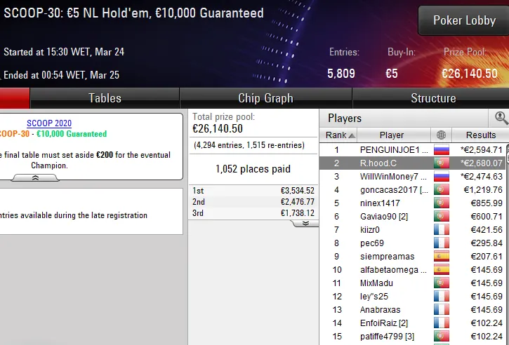
Task: Click the globe country column icon
Action: (x=441, y=135)
